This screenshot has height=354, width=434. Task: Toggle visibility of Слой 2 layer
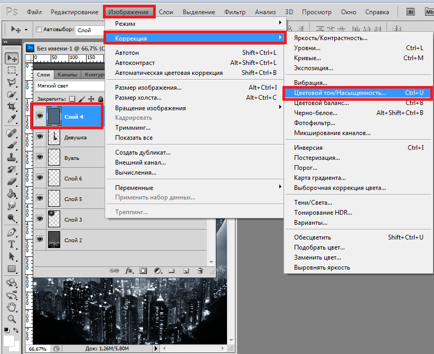[40, 240]
